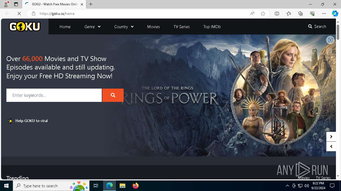This screenshot has height=191, width=341.
Task: Select the TV Series tab under Trending
Action: point(323,178)
